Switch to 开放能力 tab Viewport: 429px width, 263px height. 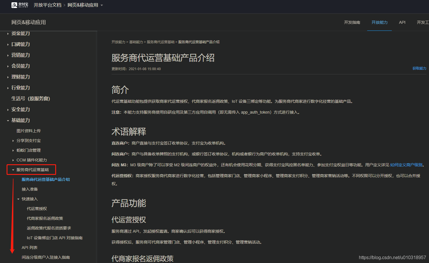click(379, 22)
